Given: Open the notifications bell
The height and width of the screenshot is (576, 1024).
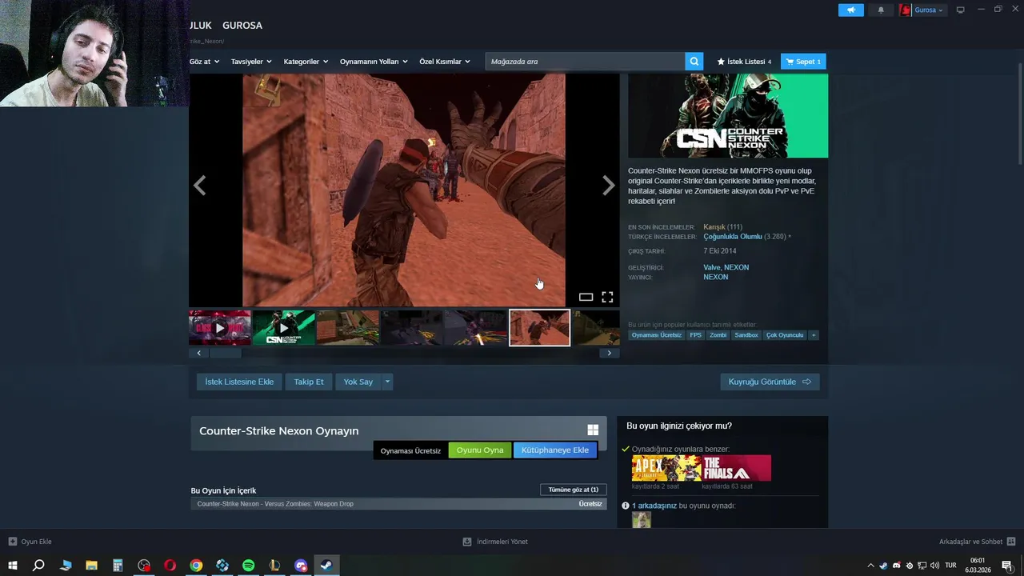Looking at the screenshot, I should 881,10.
